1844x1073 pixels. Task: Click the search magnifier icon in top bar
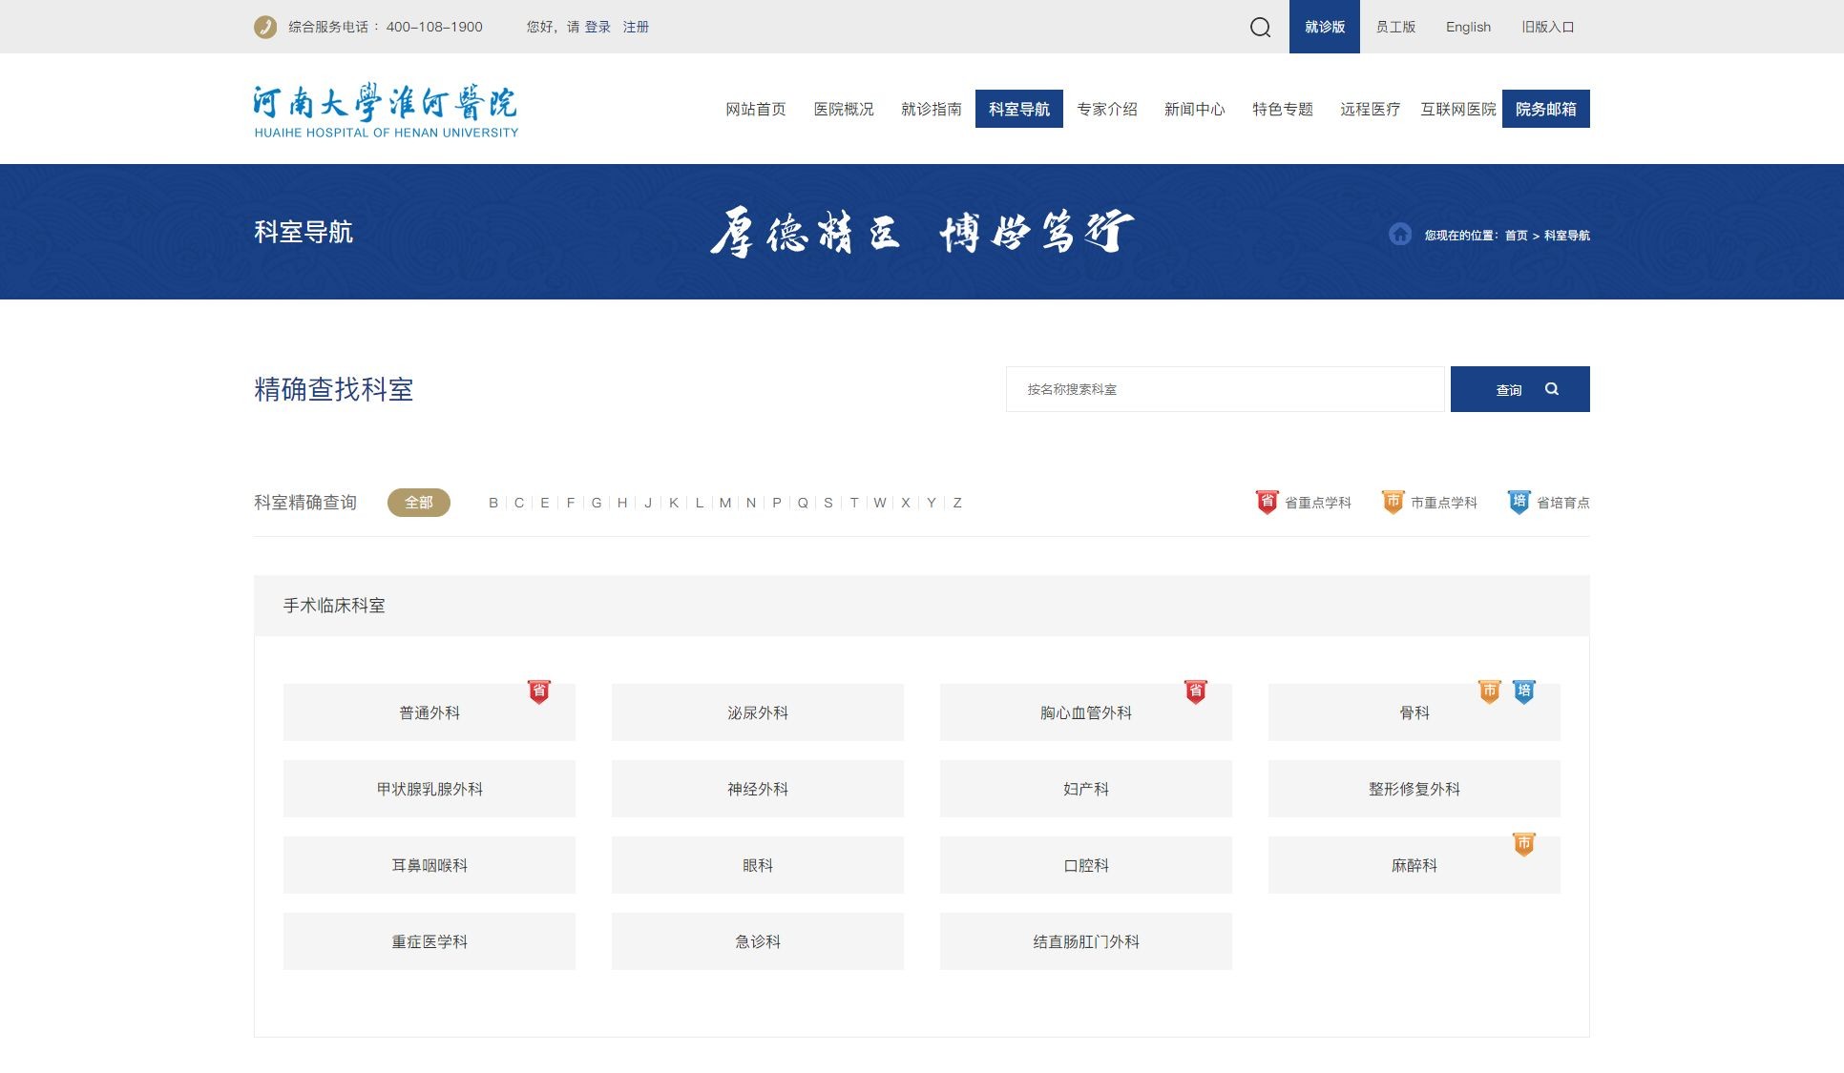1260,27
